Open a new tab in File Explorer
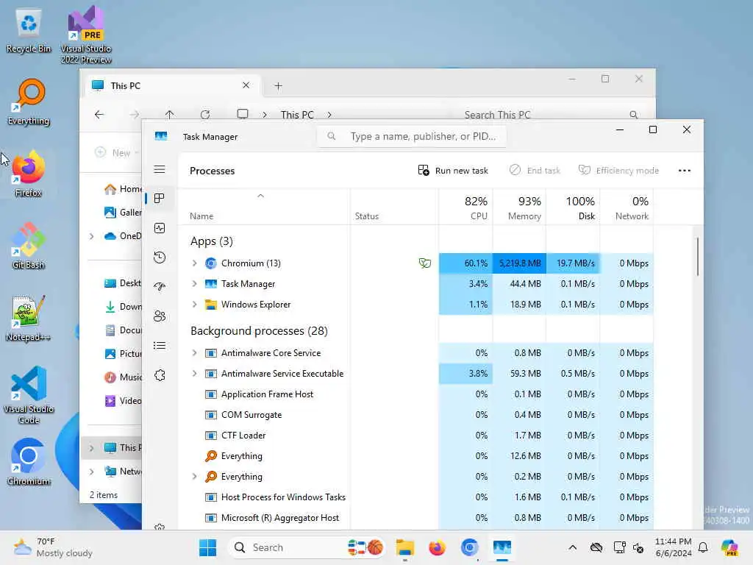753x565 pixels. 278,86
